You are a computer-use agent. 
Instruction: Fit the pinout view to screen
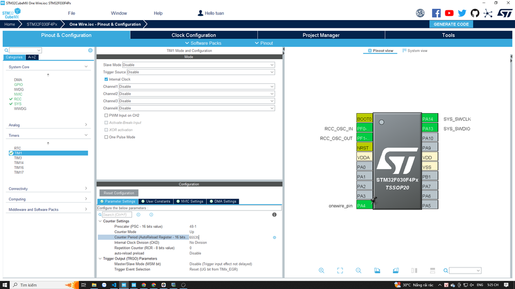(340, 270)
